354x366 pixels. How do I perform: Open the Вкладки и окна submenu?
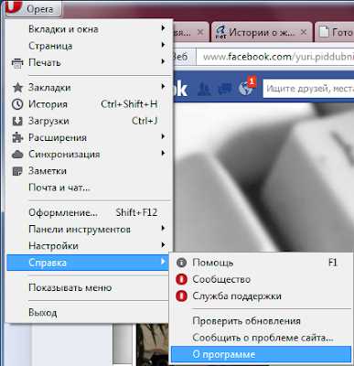click(x=89, y=29)
